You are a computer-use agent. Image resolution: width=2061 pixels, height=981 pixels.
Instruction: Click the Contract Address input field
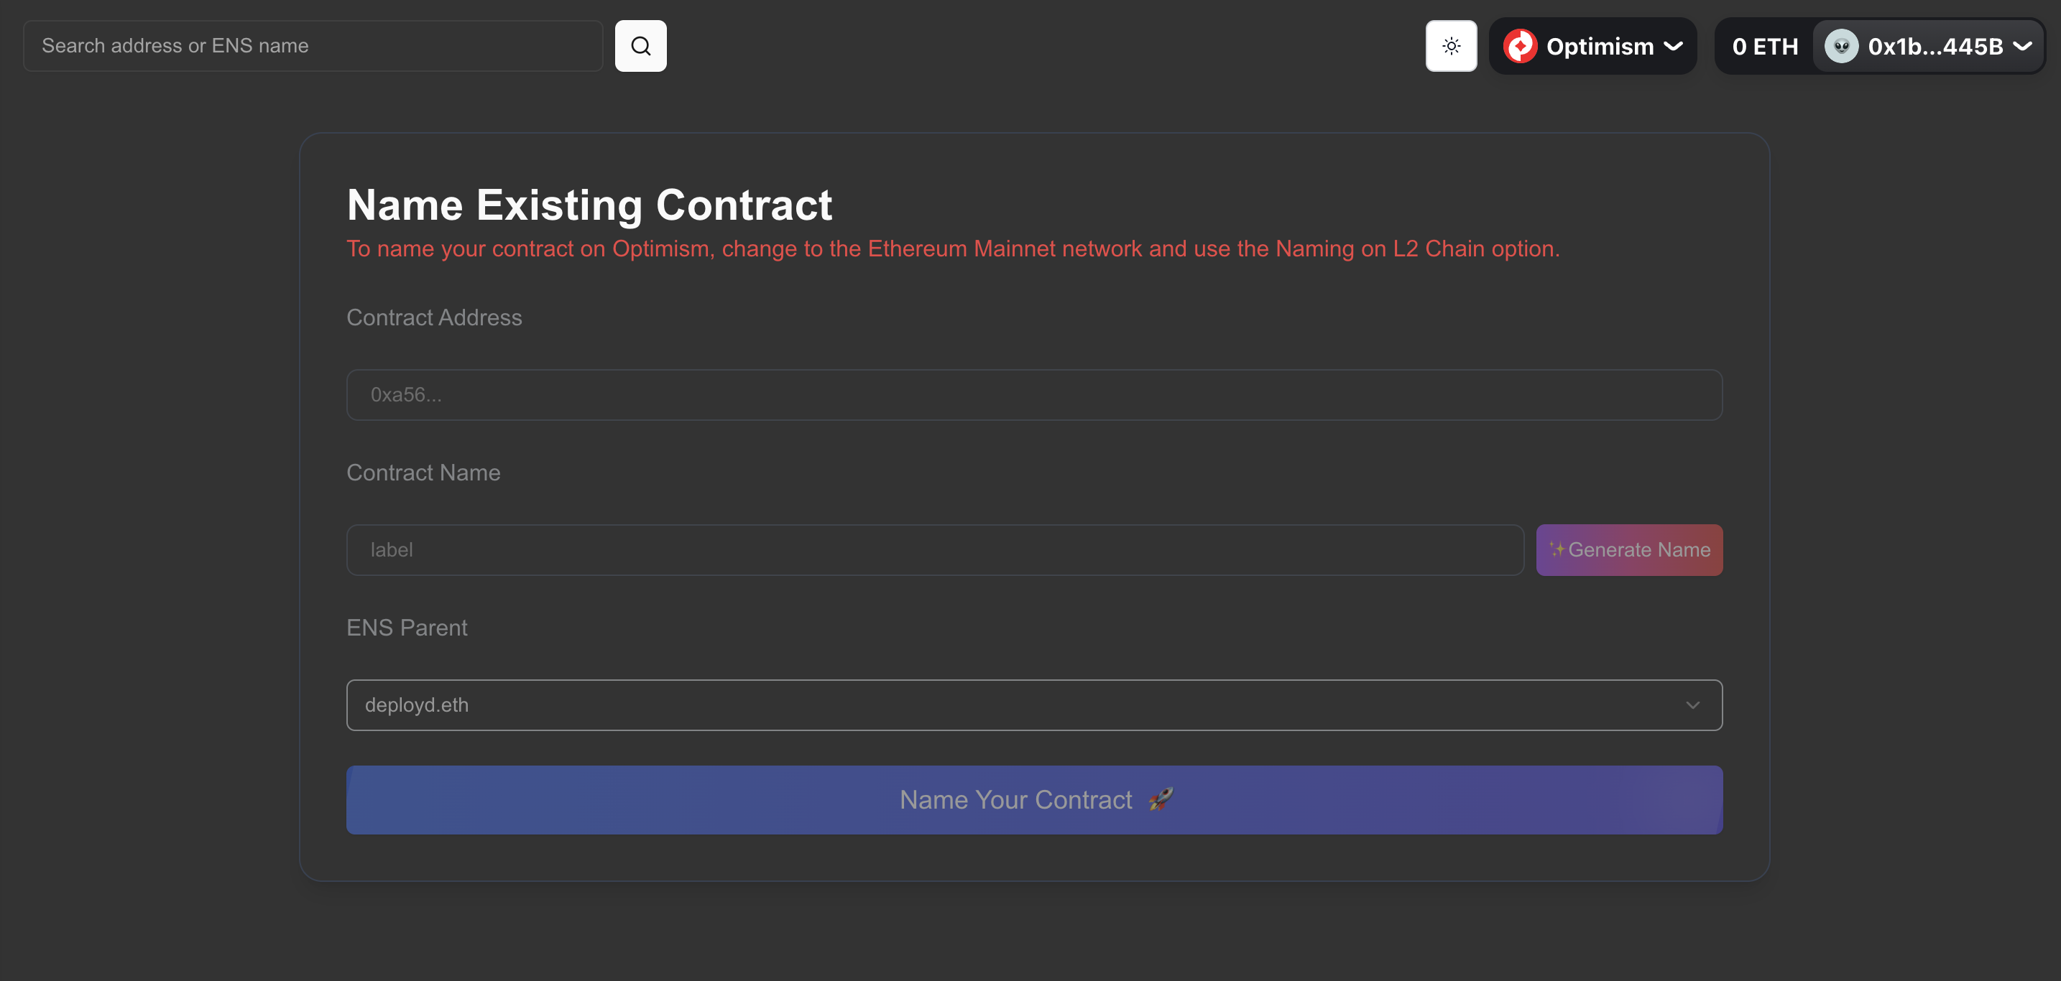[1033, 394]
